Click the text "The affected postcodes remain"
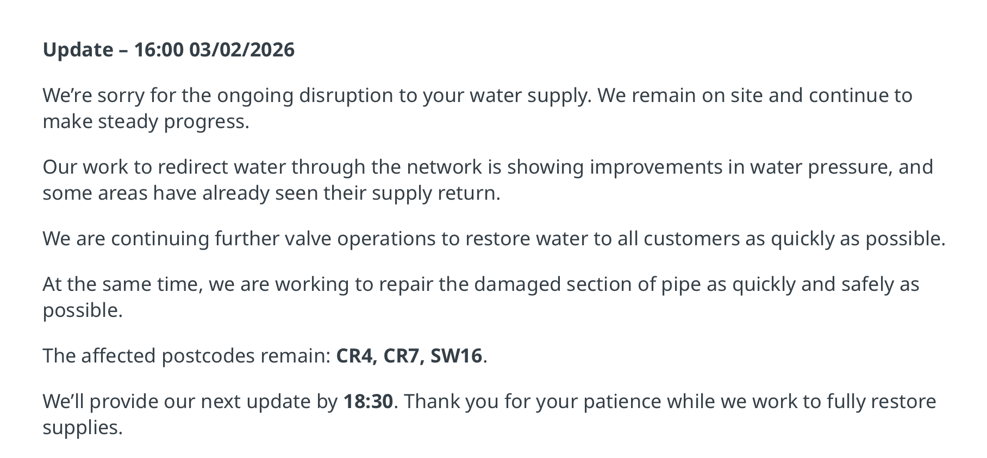Image resolution: width=987 pixels, height=458 pixels. pyautogui.click(x=186, y=356)
